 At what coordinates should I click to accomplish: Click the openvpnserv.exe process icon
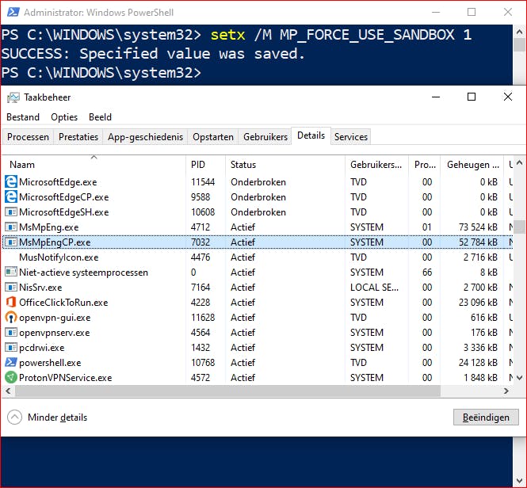[x=11, y=333]
